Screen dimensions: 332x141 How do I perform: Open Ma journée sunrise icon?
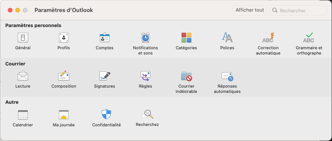point(63,115)
